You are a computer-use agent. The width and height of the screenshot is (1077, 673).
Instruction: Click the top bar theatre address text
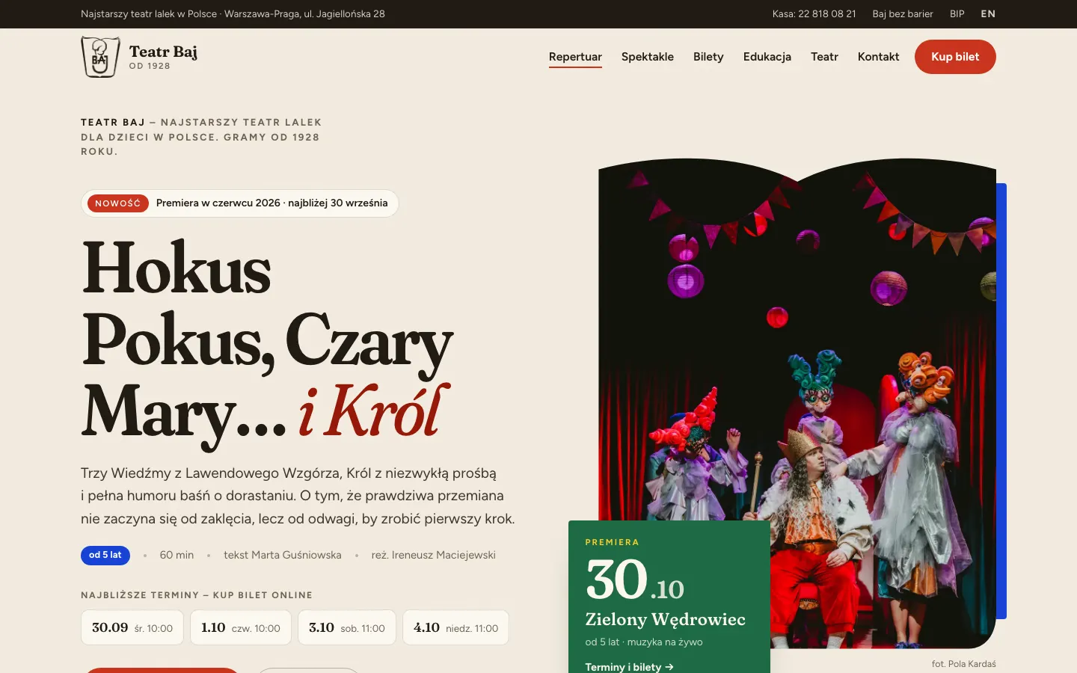click(233, 14)
